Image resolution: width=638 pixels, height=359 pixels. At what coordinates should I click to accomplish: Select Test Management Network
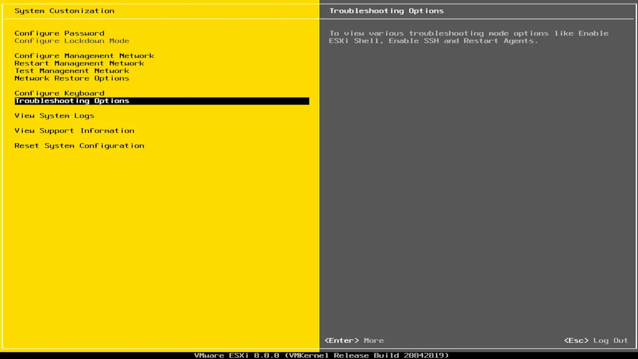coord(72,71)
